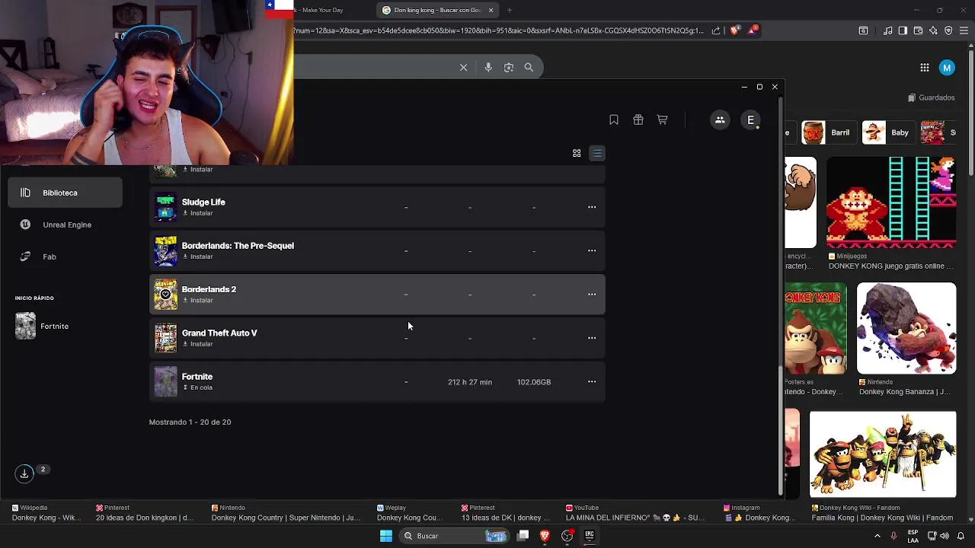Open the gift redeem icon
The width and height of the screenshot is (975, 548).
pyautogui.click(x=638, y=119)
